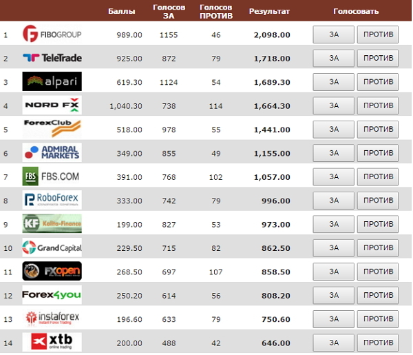
Task: Select the points value 349.00
Action: 129,154
